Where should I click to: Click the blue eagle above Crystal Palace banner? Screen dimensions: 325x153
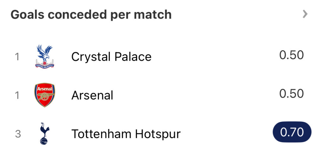pos(44,53)
